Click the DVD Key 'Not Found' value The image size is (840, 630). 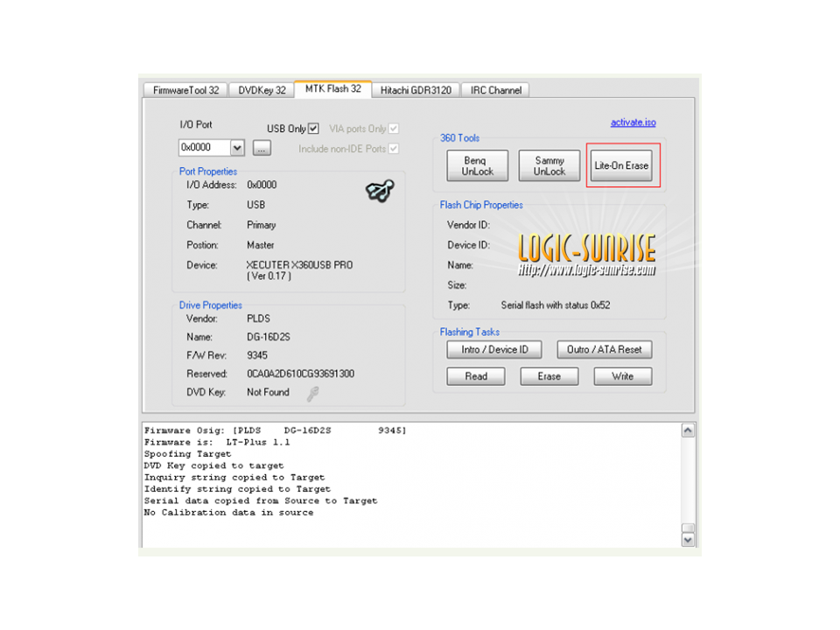click(x=268, y=392)
